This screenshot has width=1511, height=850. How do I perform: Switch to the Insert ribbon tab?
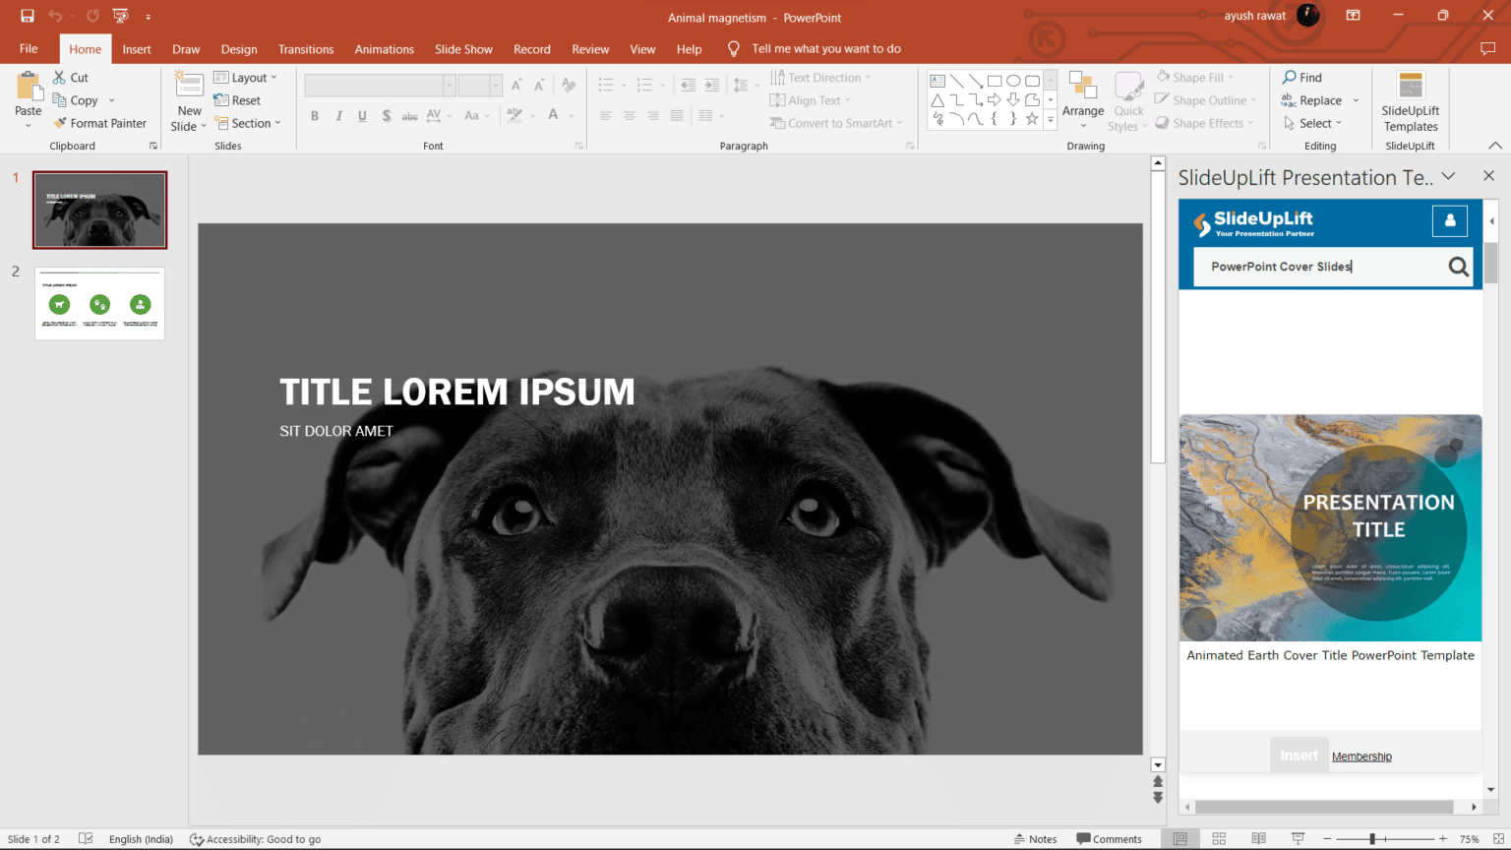tap(137, 48)
